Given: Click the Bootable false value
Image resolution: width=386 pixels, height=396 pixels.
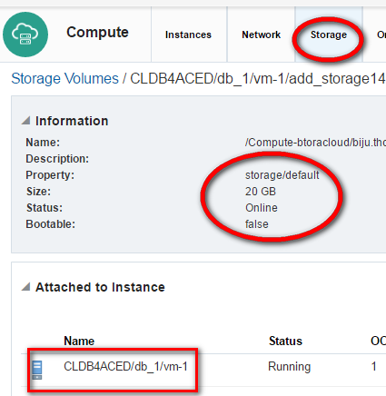Looking at the screenshot, I should click(257, 224).
